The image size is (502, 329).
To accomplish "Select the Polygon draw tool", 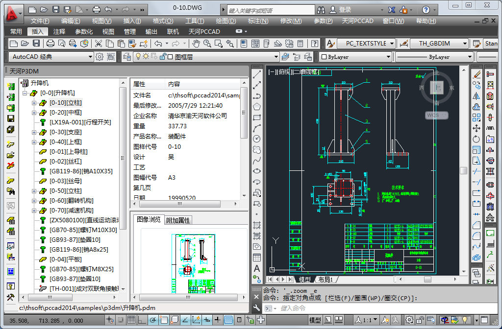I will pos(256,107).
